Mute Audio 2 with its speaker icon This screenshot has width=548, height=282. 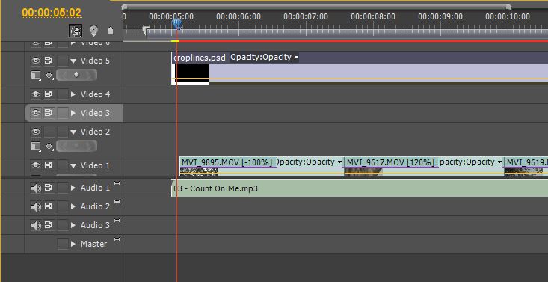pos(36,206)
